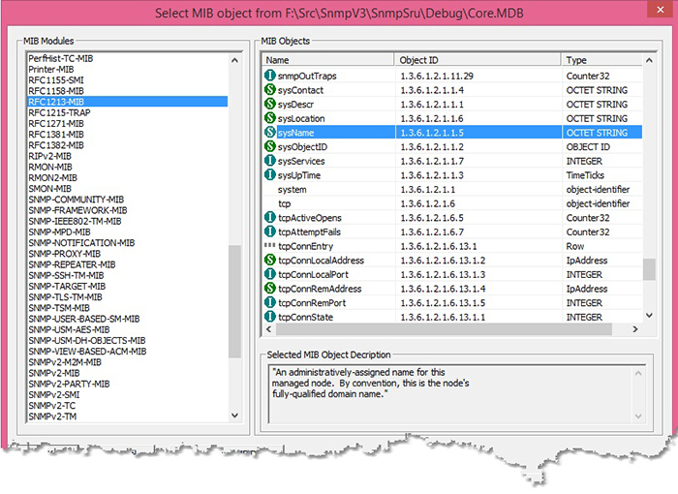Image resolution: width=678 pixels, height=494 pixels.
Task: Sort MIB objects by Name column
Action: click(x=328, y=60)
